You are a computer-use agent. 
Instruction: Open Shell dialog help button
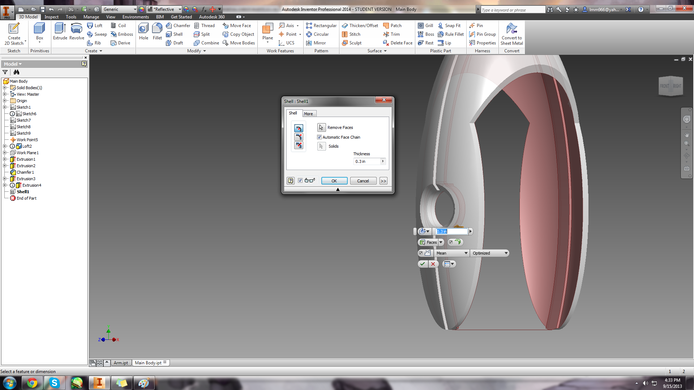290,181
